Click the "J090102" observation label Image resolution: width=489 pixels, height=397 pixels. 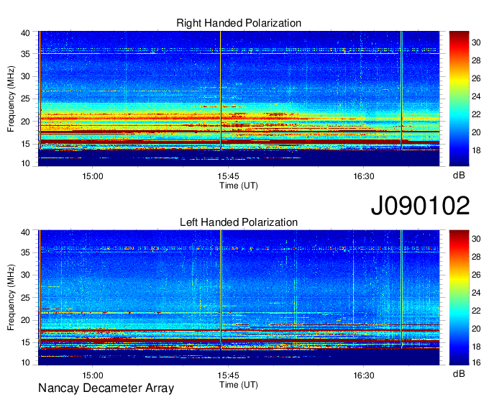pyautogui.click(x=420, y=206)
